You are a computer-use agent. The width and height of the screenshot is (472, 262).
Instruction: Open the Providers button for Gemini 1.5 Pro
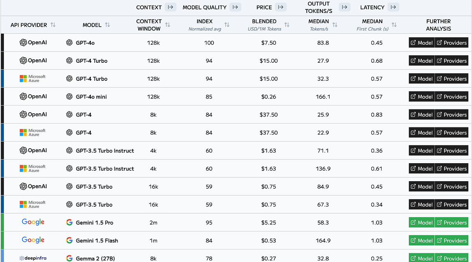tap(452, 222)
